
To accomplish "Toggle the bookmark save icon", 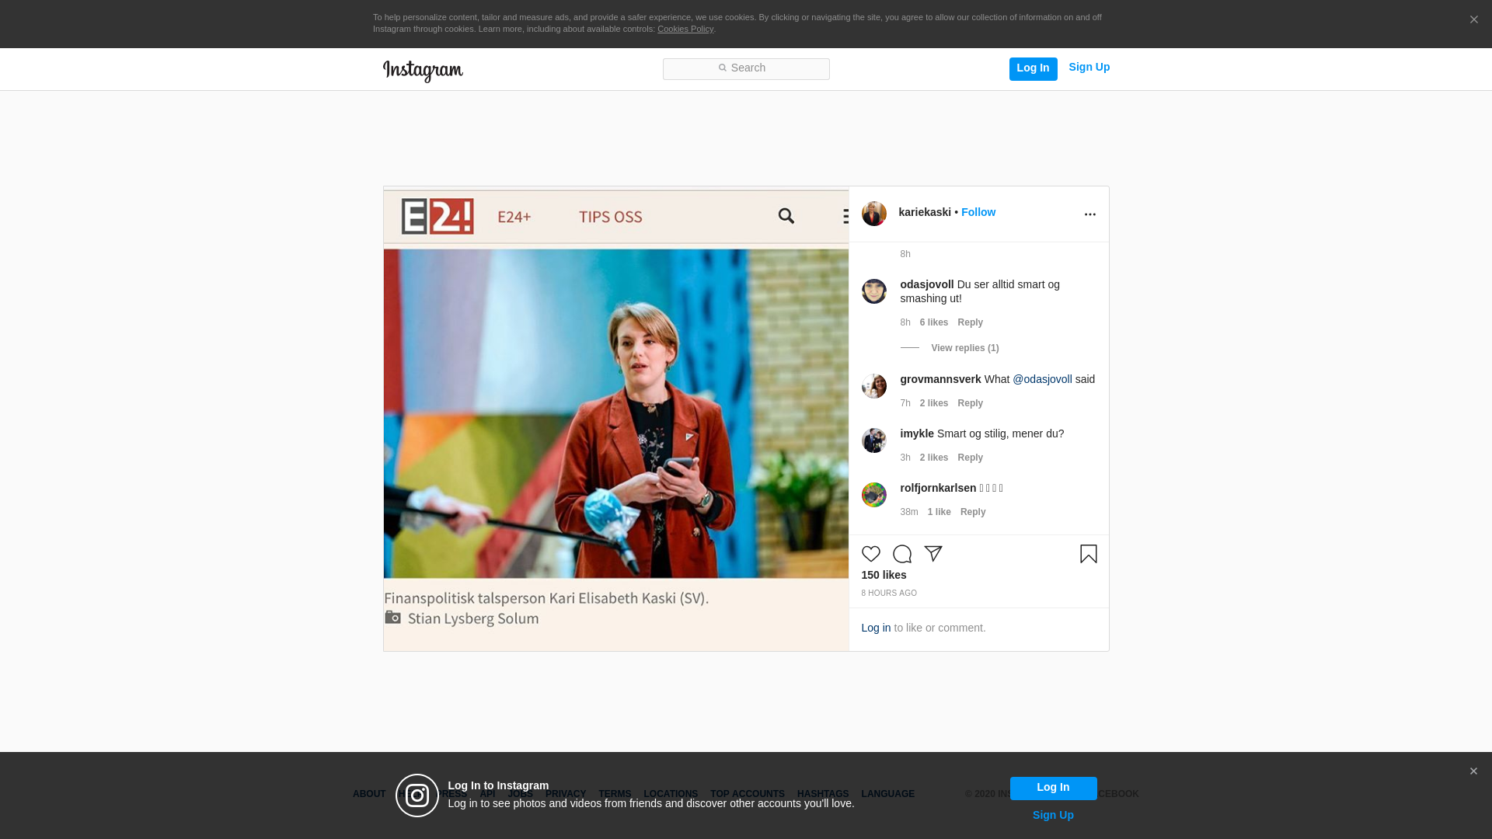I will [x=1088, y=554].
